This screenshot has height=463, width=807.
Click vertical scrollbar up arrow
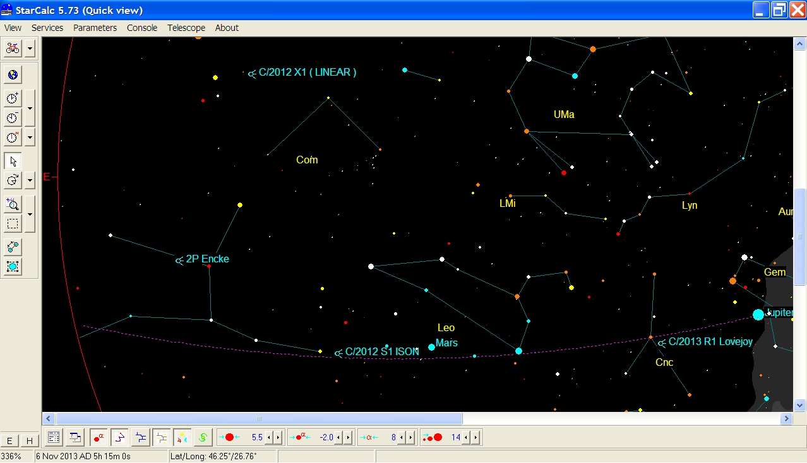click(799, 43)
